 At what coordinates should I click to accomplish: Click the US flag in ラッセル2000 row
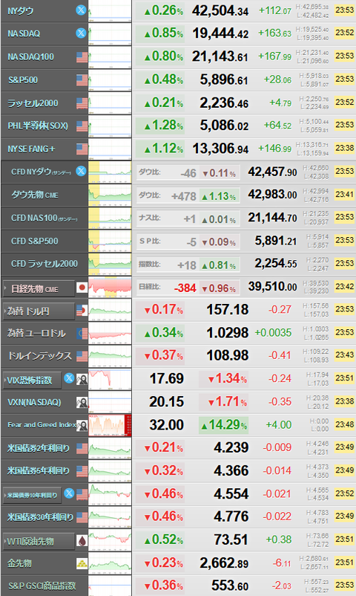82,103
